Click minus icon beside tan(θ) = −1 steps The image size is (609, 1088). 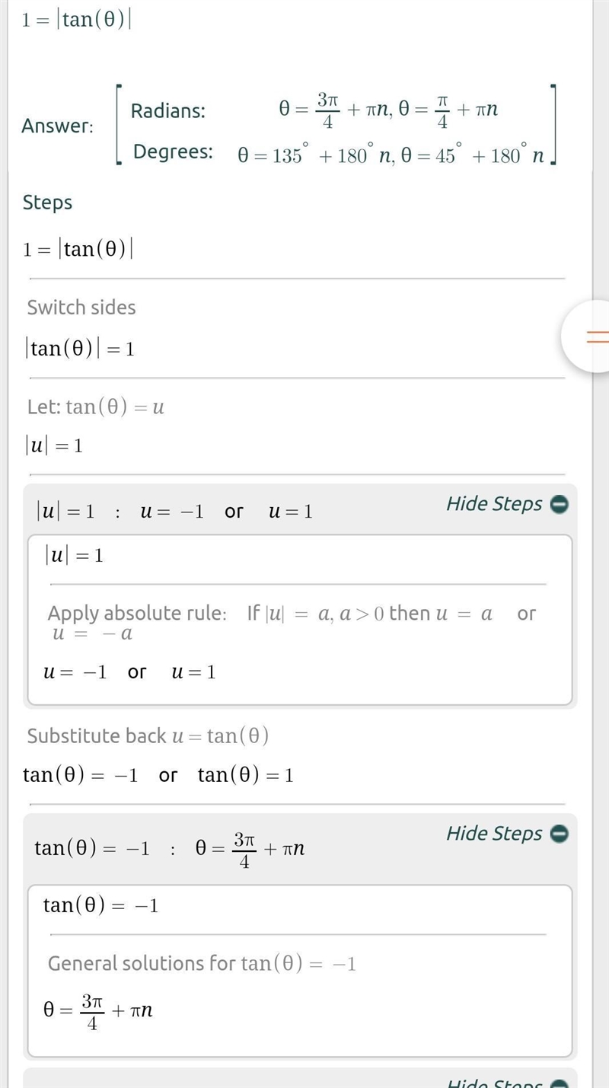point(560,834)
